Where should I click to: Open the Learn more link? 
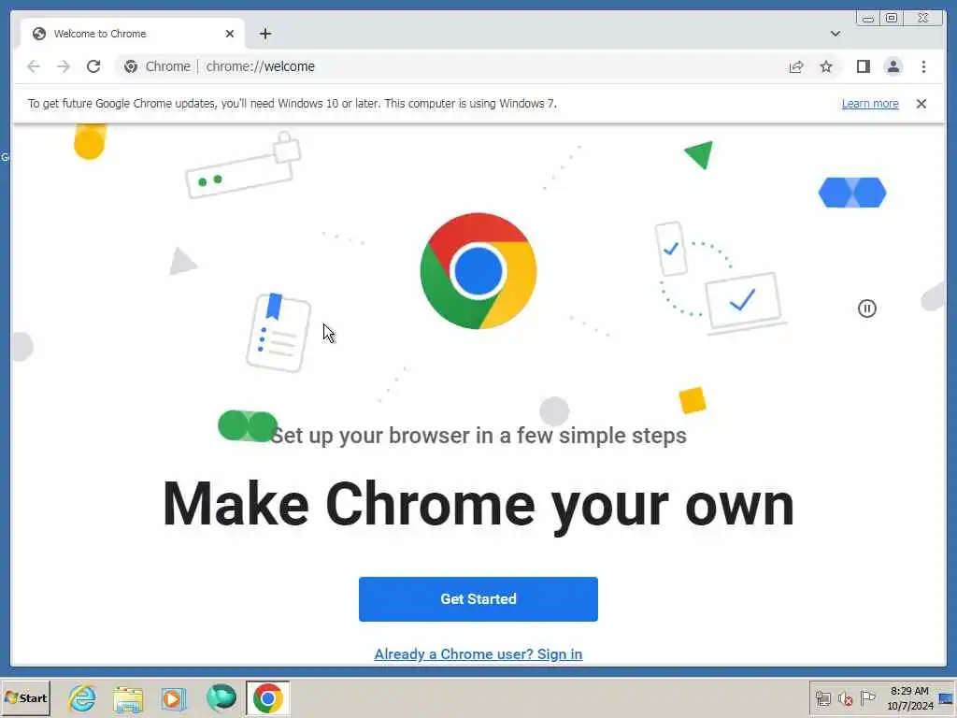(870, 104)
